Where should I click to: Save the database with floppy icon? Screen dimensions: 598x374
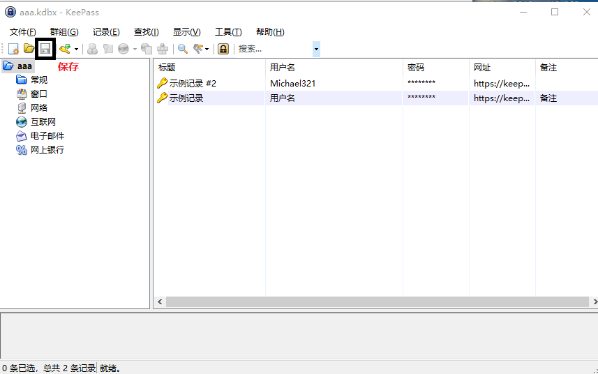[45, 49]
